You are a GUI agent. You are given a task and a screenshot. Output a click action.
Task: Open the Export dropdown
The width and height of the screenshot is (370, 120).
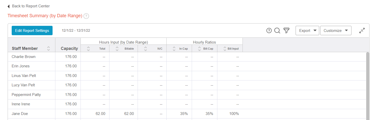(307, 31)
